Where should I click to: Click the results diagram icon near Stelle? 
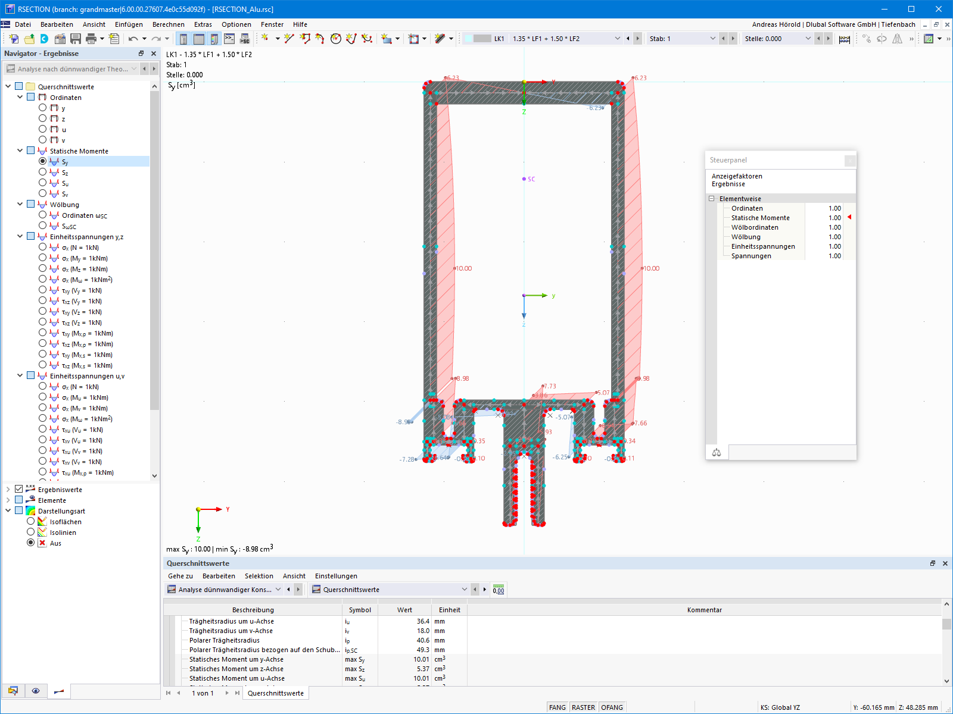pos(845,39)
